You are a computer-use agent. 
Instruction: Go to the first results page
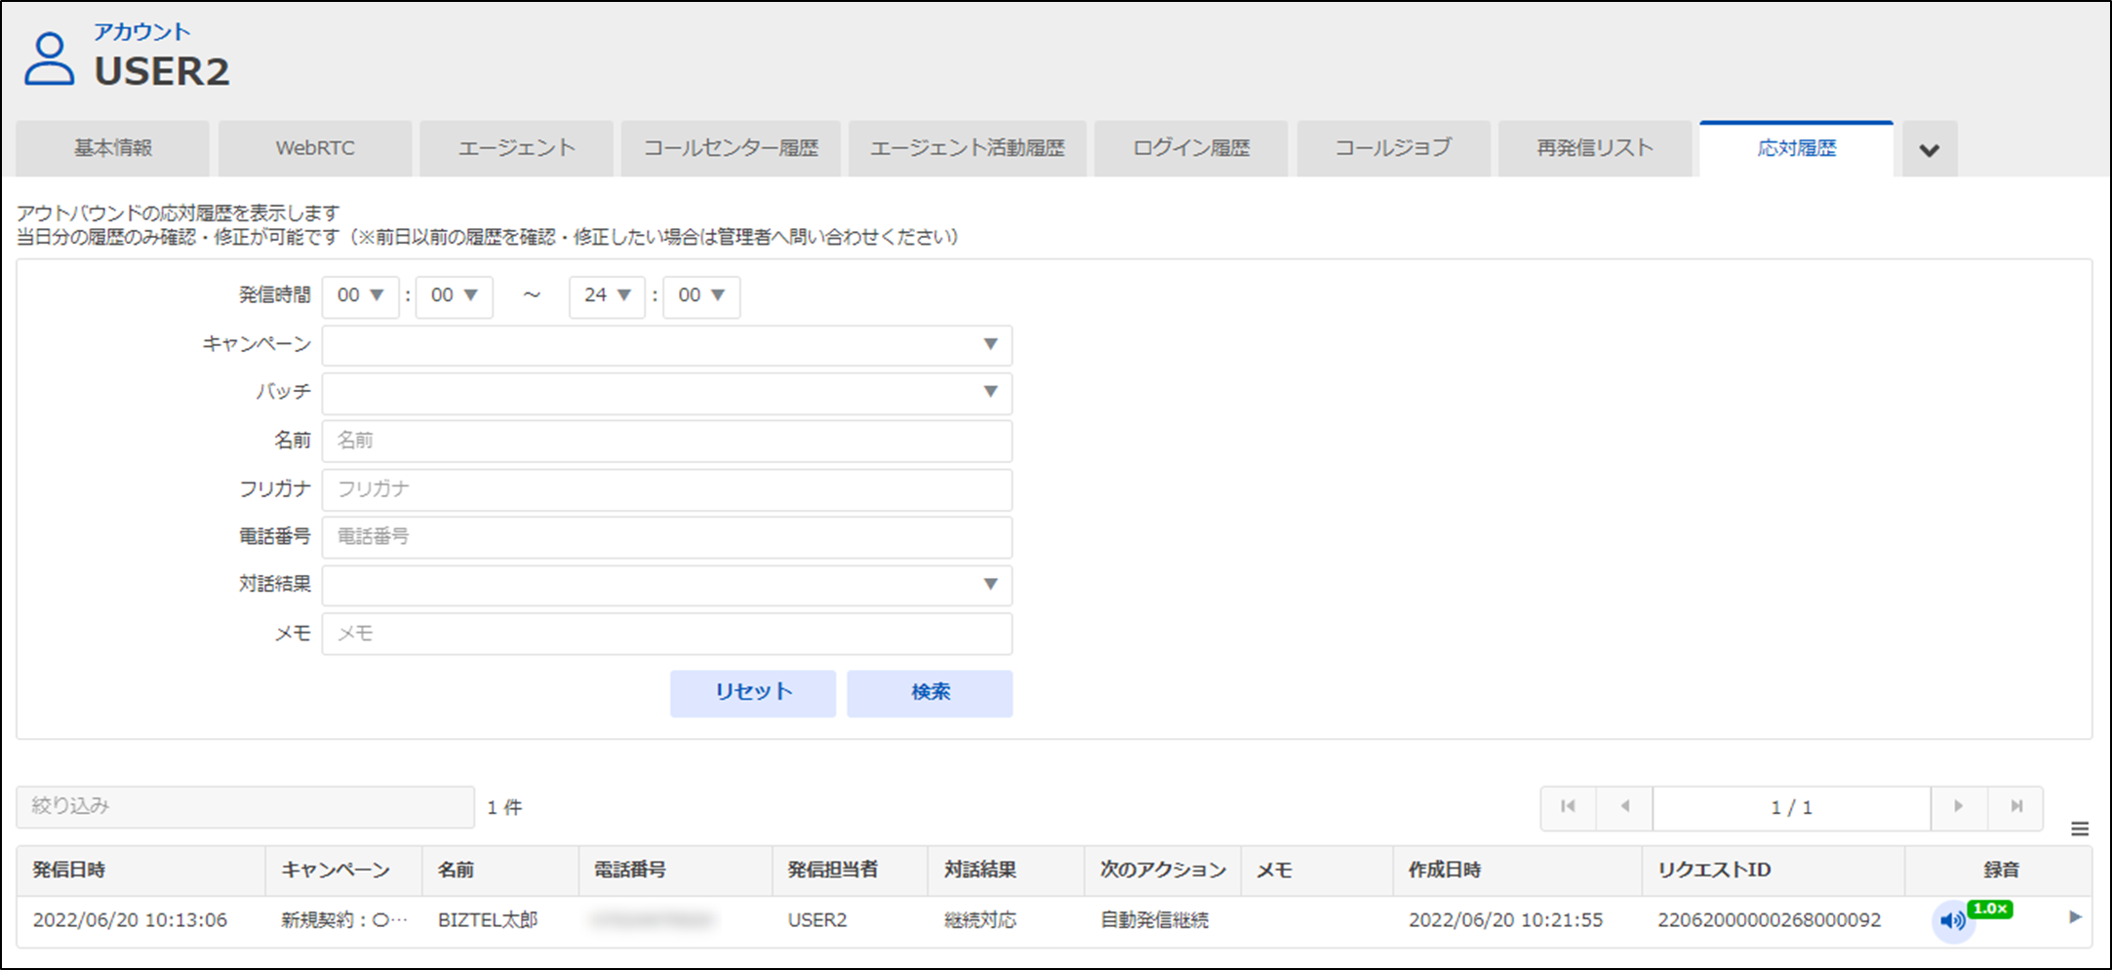(x=1568, y=807)
